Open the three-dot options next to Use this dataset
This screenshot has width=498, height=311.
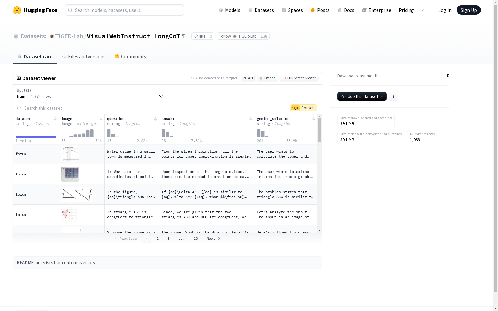[x=394, y=96]
